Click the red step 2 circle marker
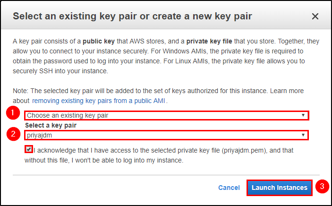Viewport: 332px width, 206px height. 13,134
